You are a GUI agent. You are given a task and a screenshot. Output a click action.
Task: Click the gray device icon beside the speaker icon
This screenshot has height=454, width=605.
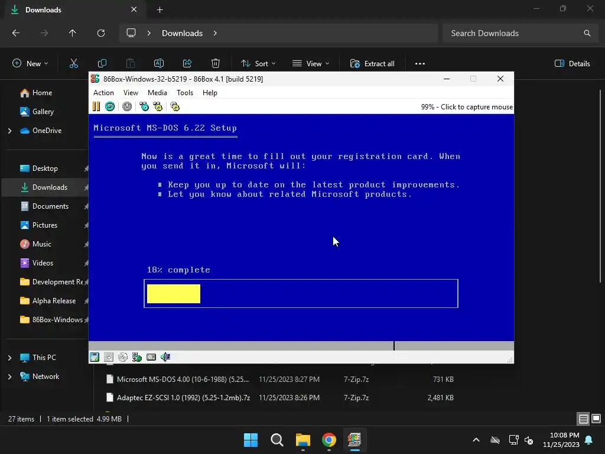(151, 357)
